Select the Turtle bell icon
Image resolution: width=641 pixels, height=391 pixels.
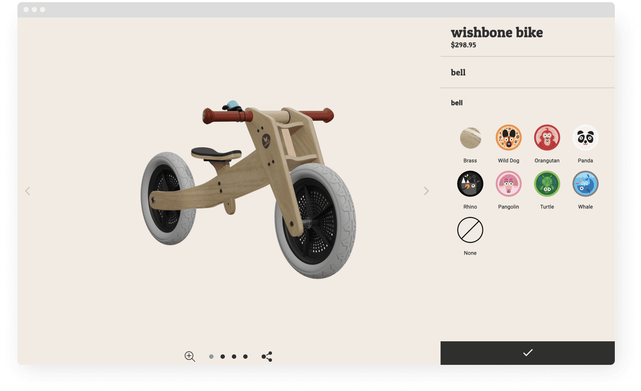pos(547,184)
